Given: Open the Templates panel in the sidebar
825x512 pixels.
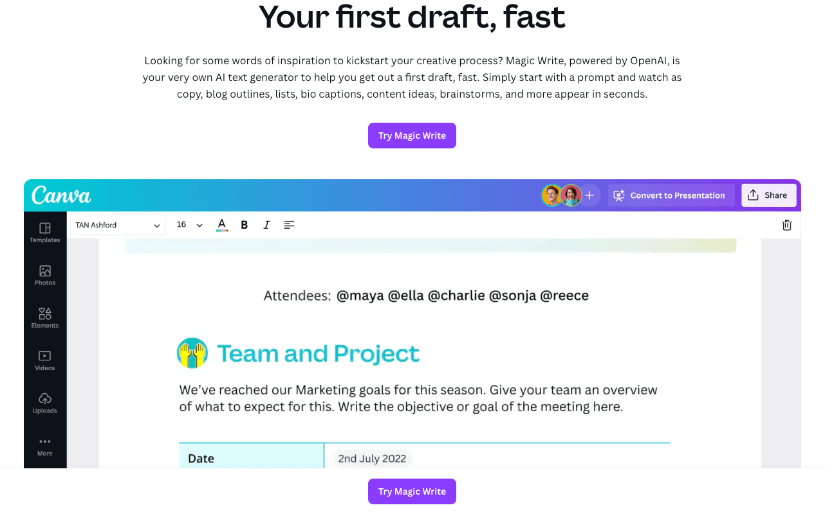Looking at the screenshot, I should 44,231.
